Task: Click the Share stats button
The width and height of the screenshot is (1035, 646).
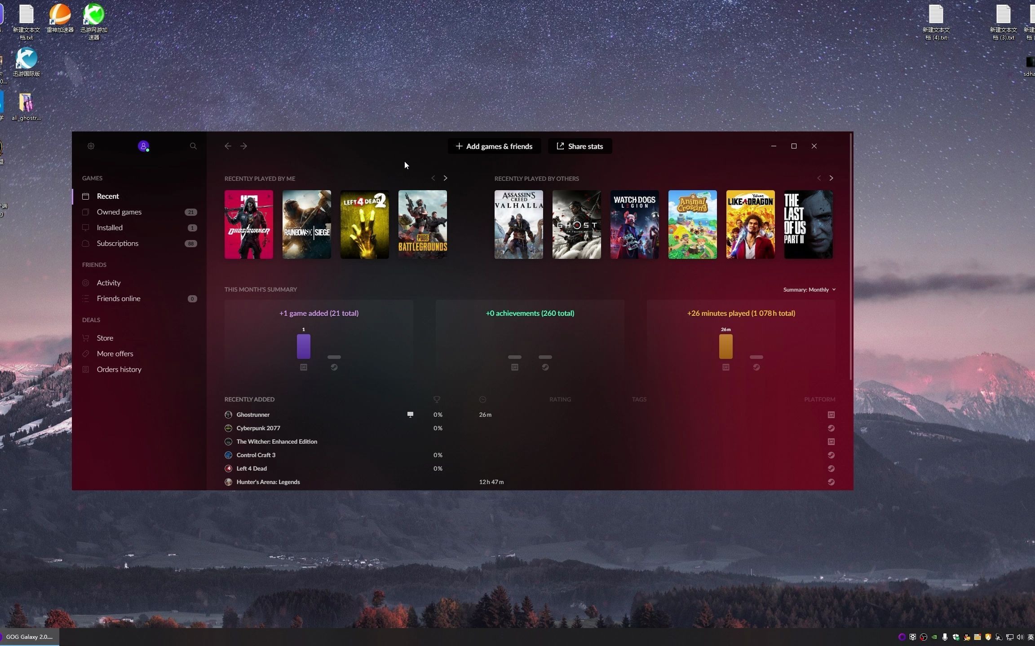Action: pos(580,146)
